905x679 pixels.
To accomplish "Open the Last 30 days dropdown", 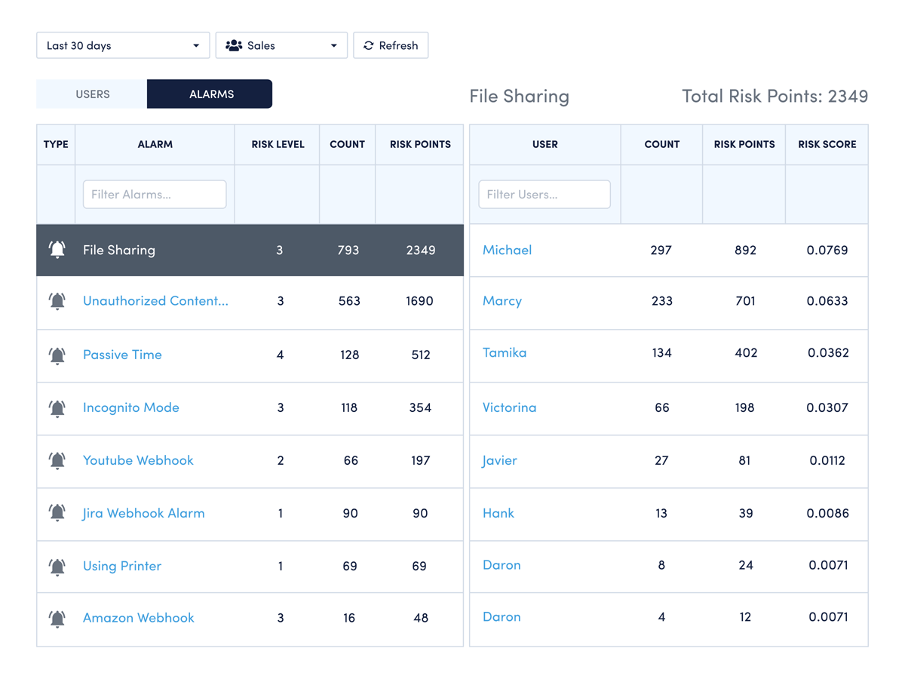I will (123, 45).
